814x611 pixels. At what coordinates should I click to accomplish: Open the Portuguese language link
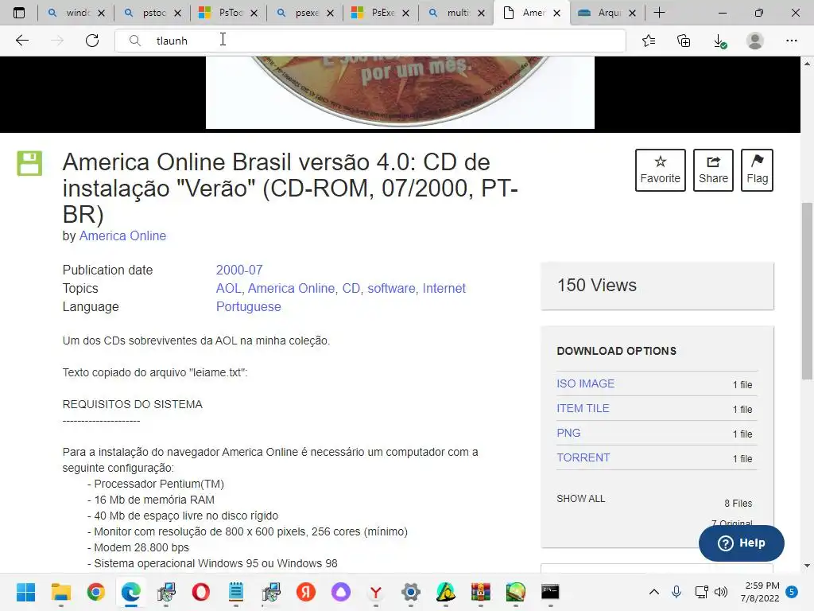coord(249,306)
